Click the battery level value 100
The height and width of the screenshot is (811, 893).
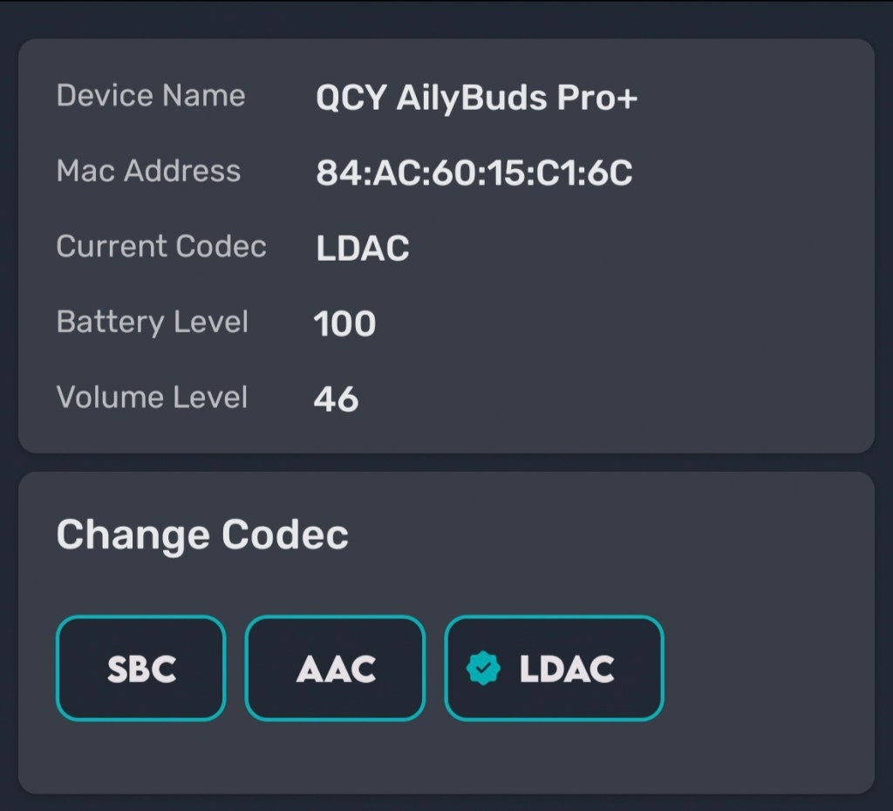pyautogui.click(x=344, y=324)
